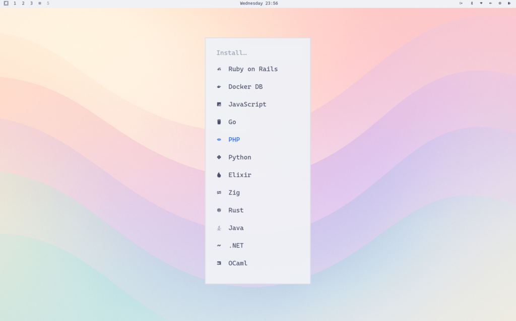
Task: Switch to workspace 1
Action: coord(15,4)
